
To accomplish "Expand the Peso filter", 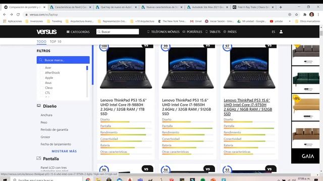I will pyautogui.click(x=44, y=122).
